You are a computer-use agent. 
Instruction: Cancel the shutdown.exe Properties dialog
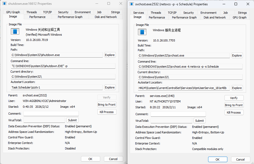point(113,159)
